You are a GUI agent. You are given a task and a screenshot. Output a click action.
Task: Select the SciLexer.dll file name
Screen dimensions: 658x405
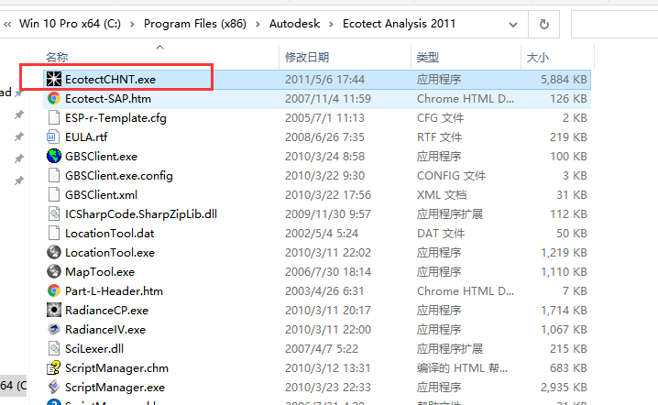[94, 349]
